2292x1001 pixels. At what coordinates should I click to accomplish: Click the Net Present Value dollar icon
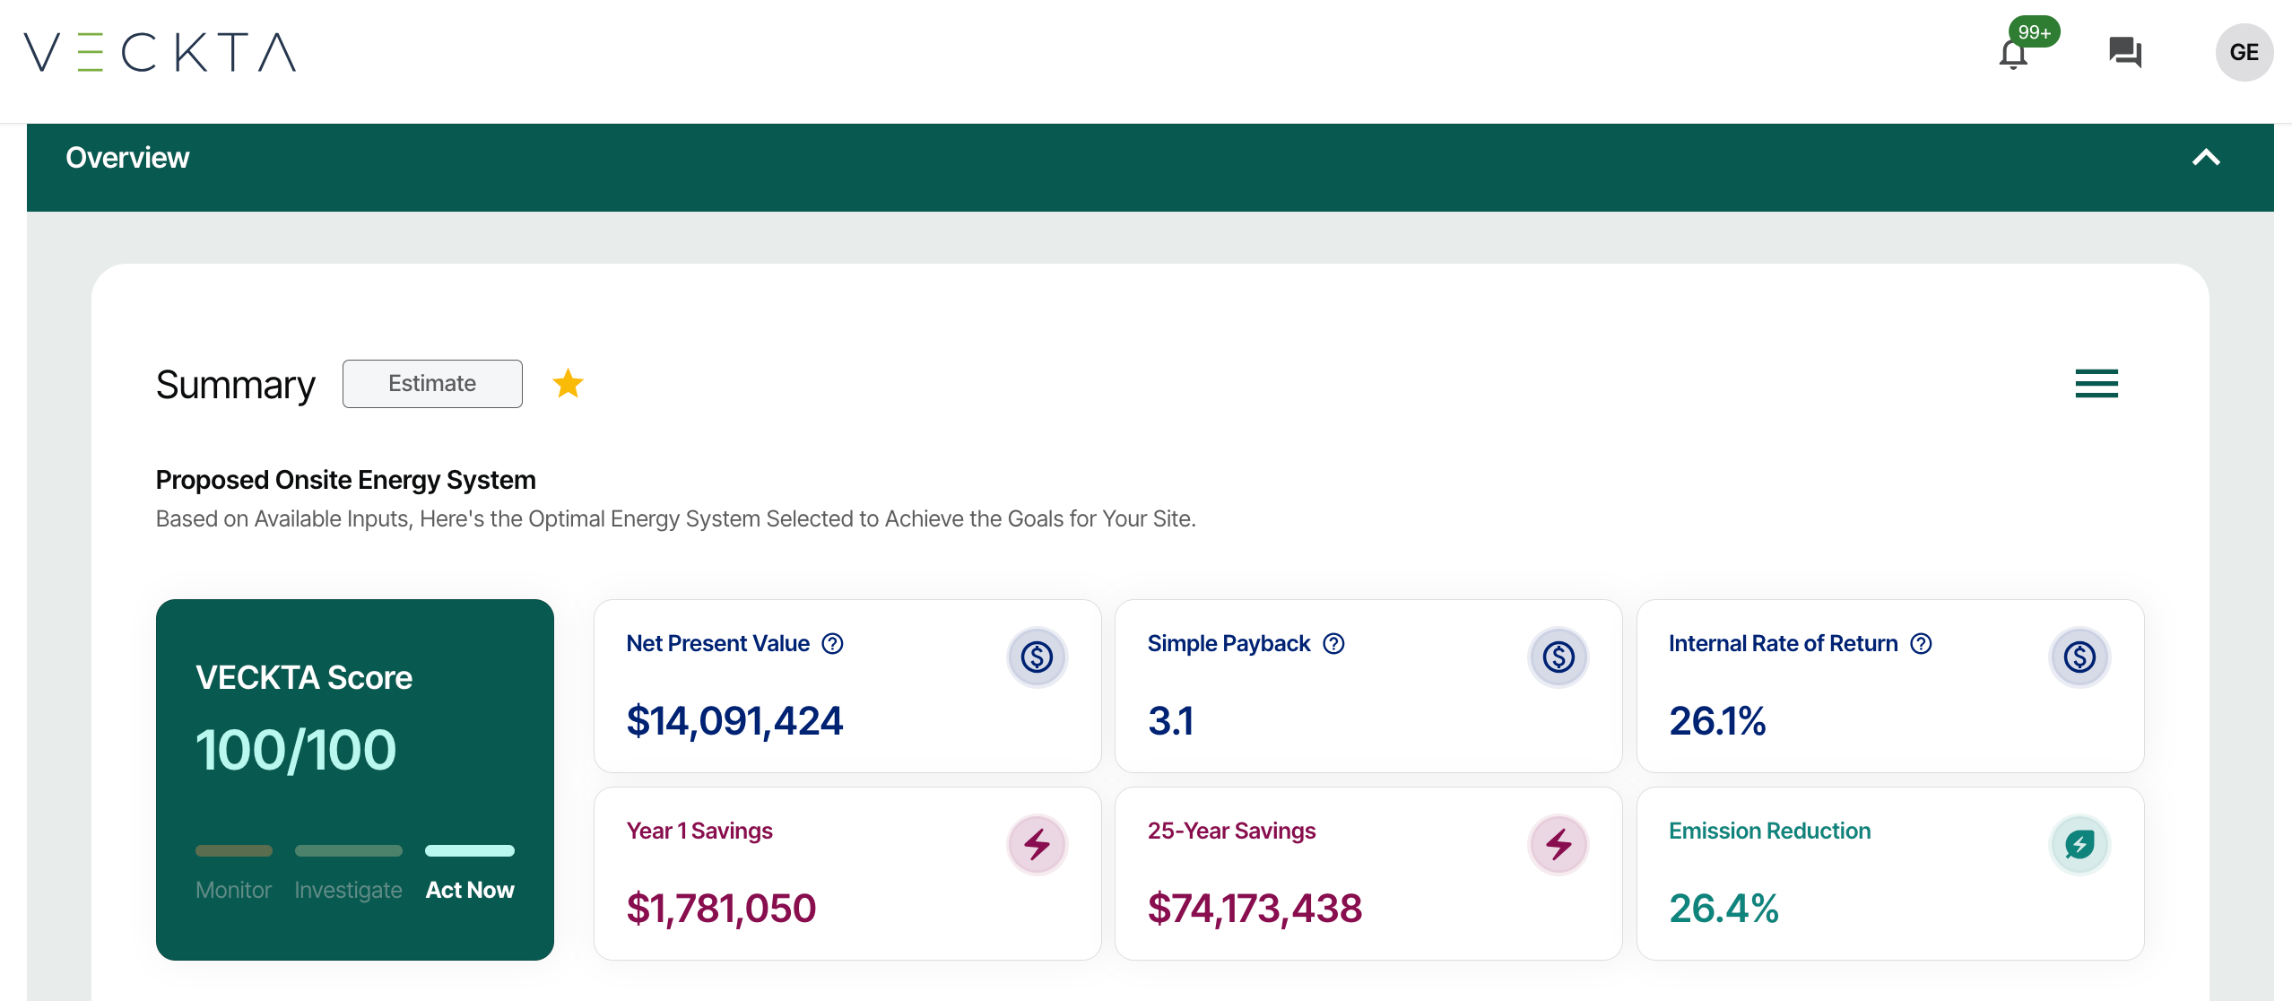tap(1037, 657)
